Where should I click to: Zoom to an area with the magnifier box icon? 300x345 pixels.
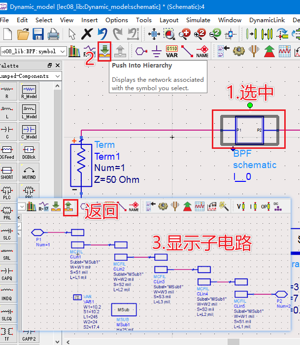pyautogui.click(x=169, y=34)
